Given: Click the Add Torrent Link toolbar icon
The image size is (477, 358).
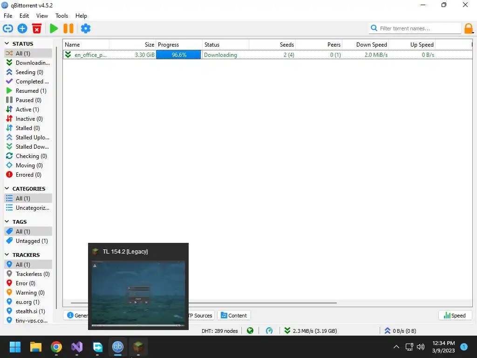Looking at the screenshot, I should pos(8,28).
